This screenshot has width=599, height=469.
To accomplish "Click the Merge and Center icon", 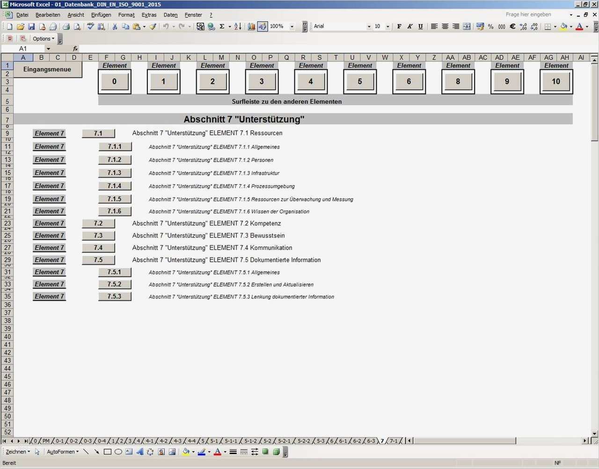I will coord(467,26).
